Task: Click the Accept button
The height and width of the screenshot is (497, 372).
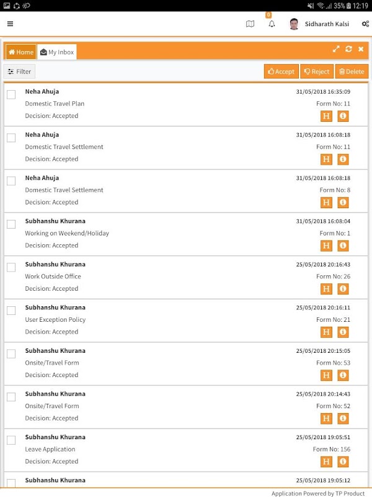Action: click(x=281, y=71)
